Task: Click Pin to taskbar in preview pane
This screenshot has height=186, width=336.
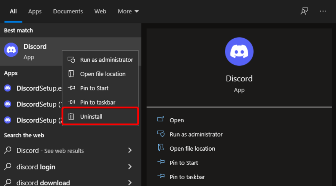Action: (x=187, y=177)
